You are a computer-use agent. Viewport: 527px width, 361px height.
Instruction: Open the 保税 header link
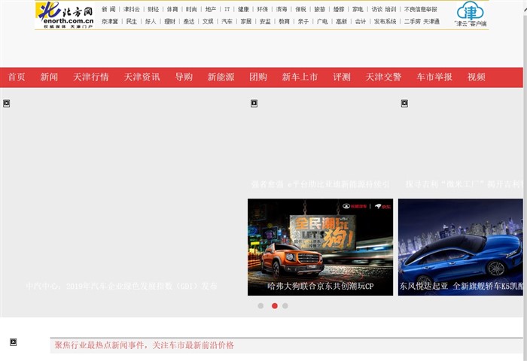[301, 10]
